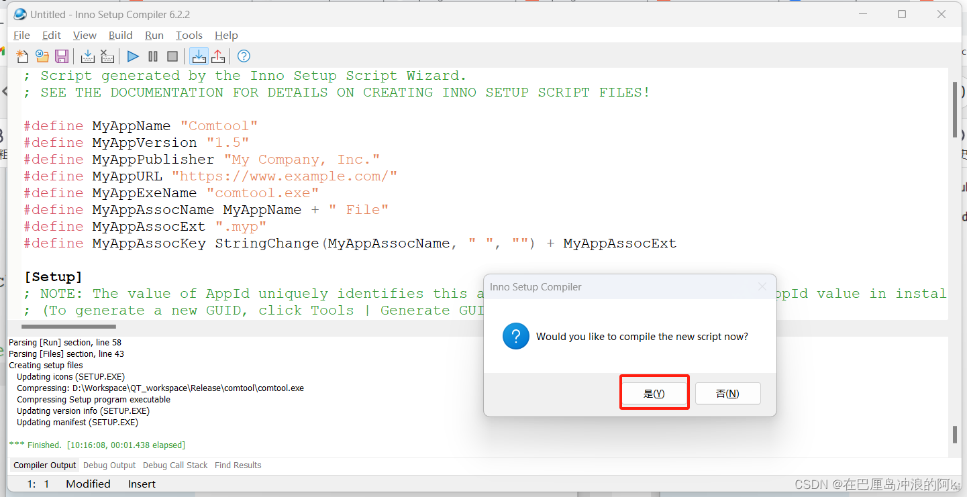This screenshot has height=497, width=967.
Task: Open the Build menu
Action: click(121, 35)
